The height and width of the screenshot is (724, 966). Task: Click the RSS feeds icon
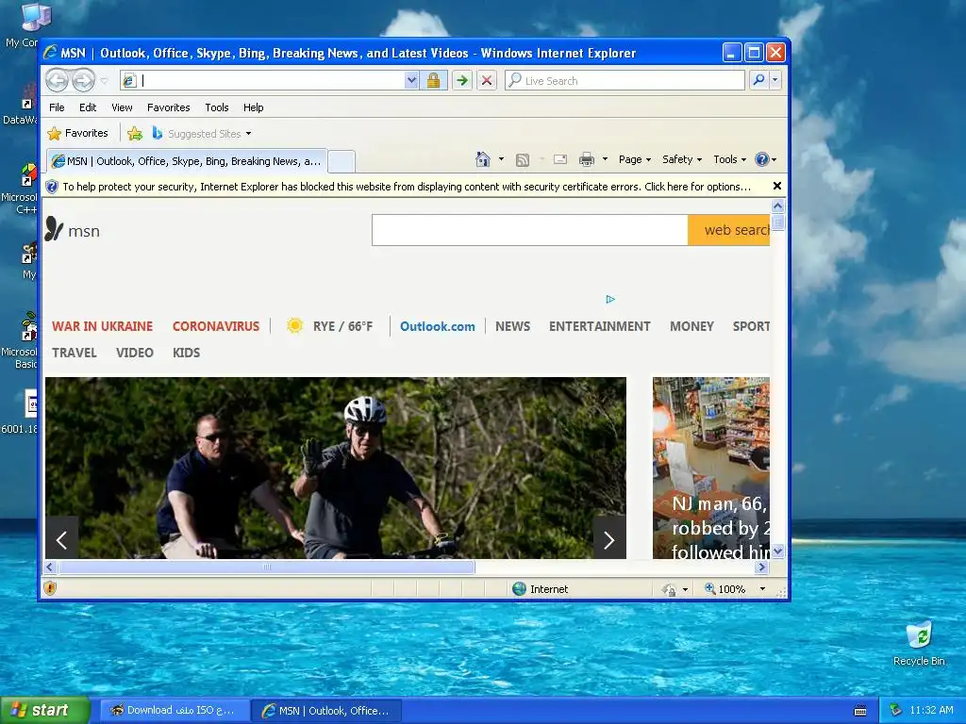523,160
